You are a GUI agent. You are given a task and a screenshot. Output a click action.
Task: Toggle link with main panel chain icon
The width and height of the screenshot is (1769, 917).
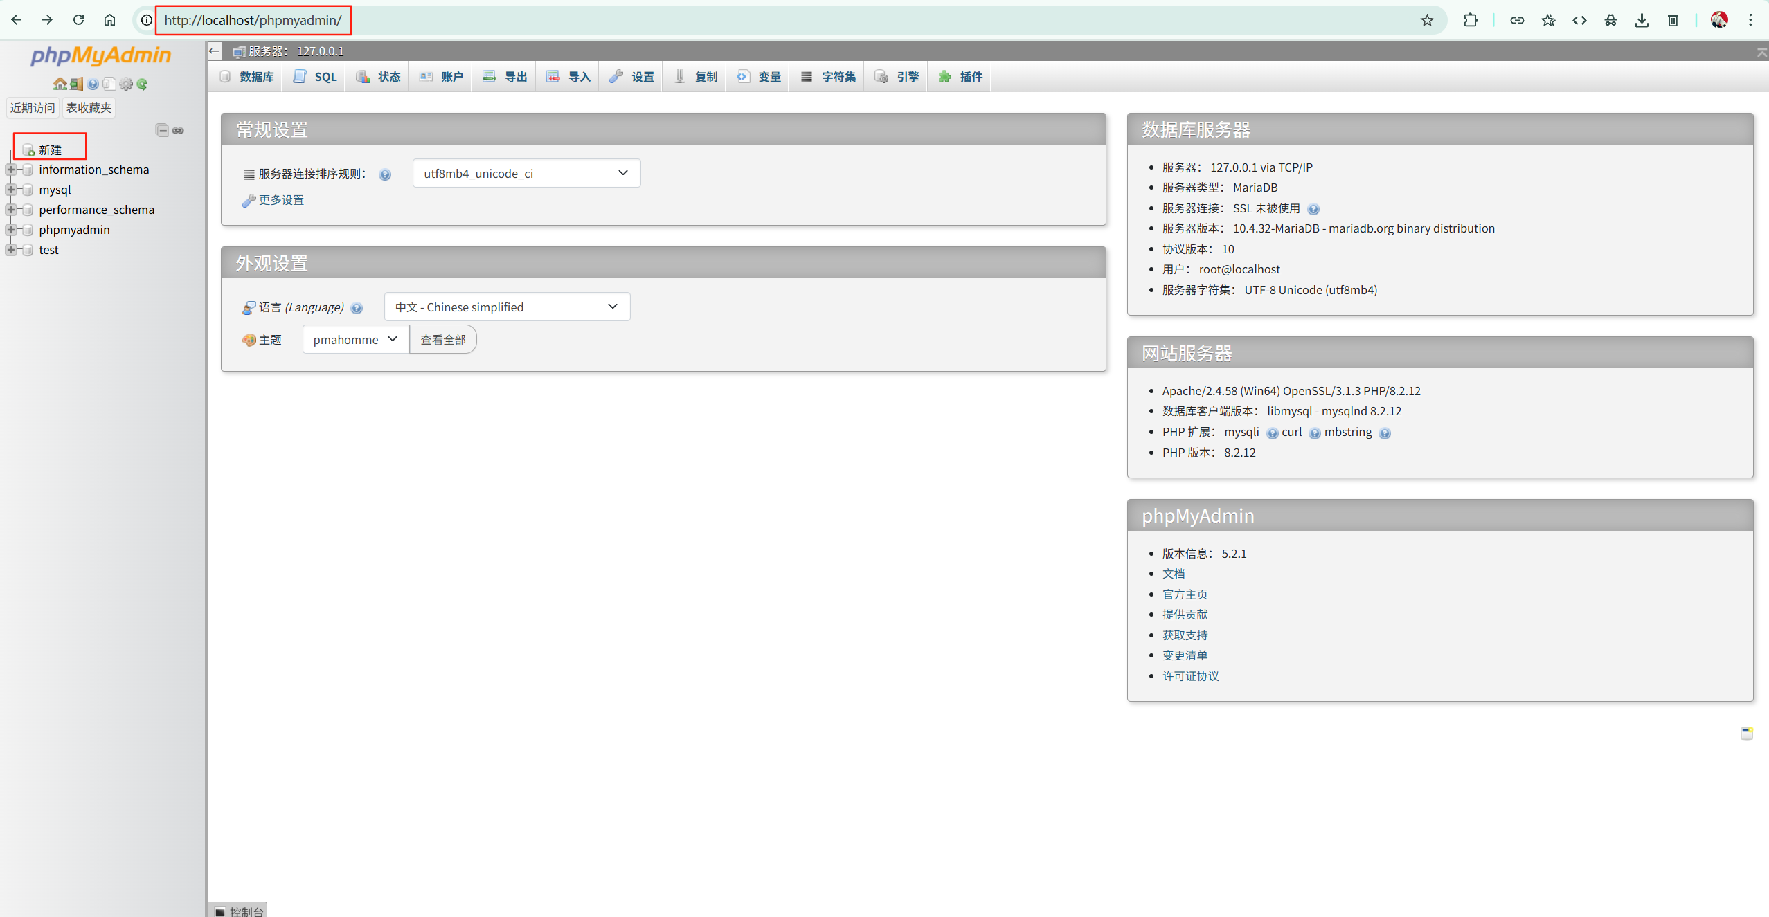[x=178, y=130]
